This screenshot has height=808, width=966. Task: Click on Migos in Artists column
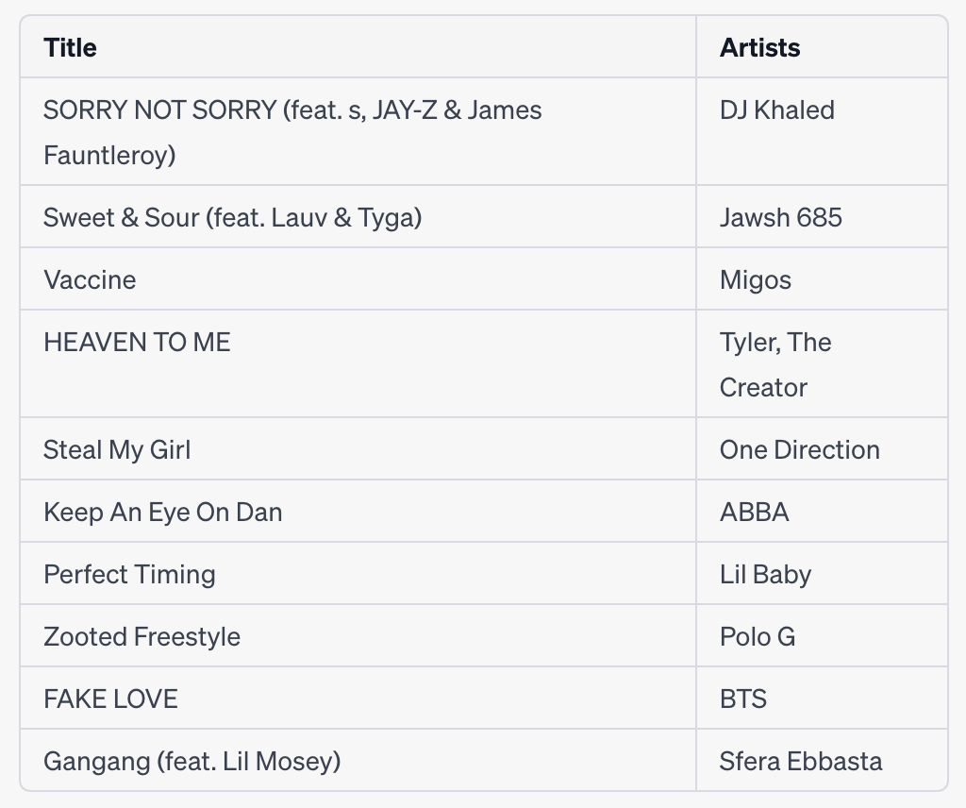click(755, 279)
